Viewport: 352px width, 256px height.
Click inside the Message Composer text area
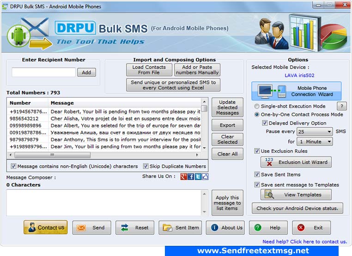coord(104,203)
